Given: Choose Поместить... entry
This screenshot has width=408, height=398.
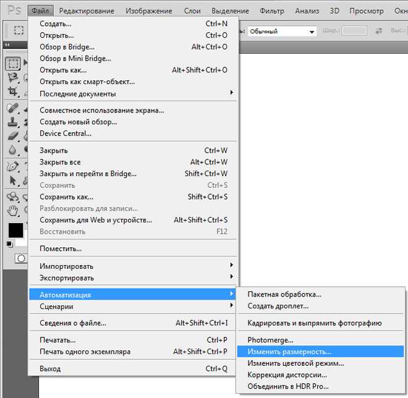Looking at the screenshot, I should [133, 248].
